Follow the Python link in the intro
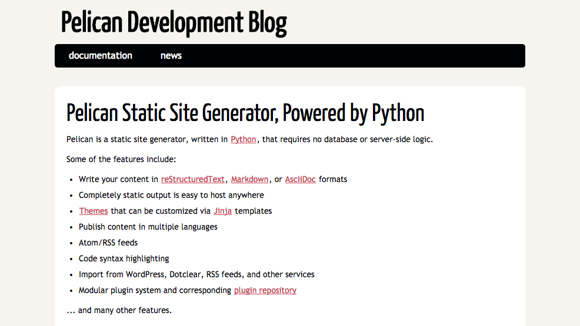580x326 pixels. [243, 139]
